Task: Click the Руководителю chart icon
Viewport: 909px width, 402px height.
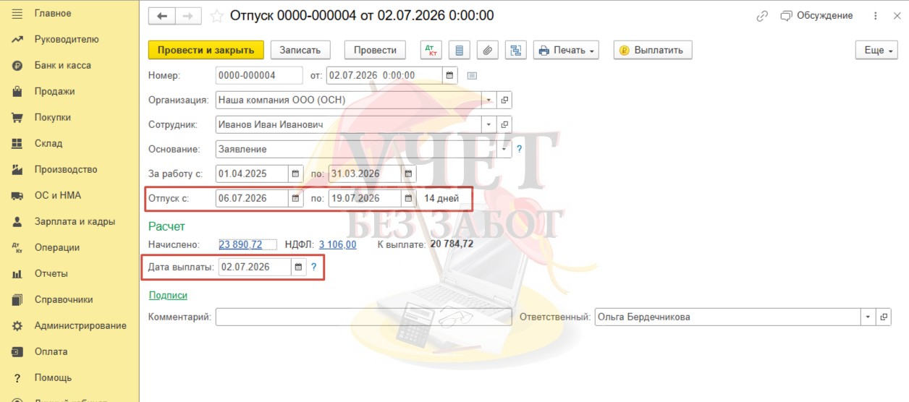Action: click(x=17, y=40)
